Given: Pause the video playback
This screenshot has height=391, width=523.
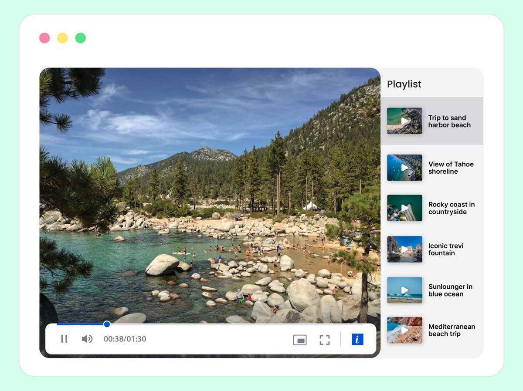Looking at the screenshot, I should tap(64, 339).
